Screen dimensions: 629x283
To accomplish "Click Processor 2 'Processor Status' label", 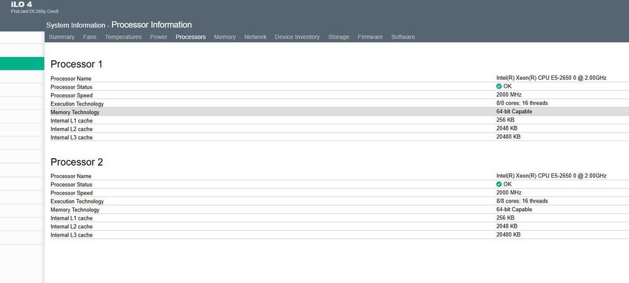I will tap(72, 184).
